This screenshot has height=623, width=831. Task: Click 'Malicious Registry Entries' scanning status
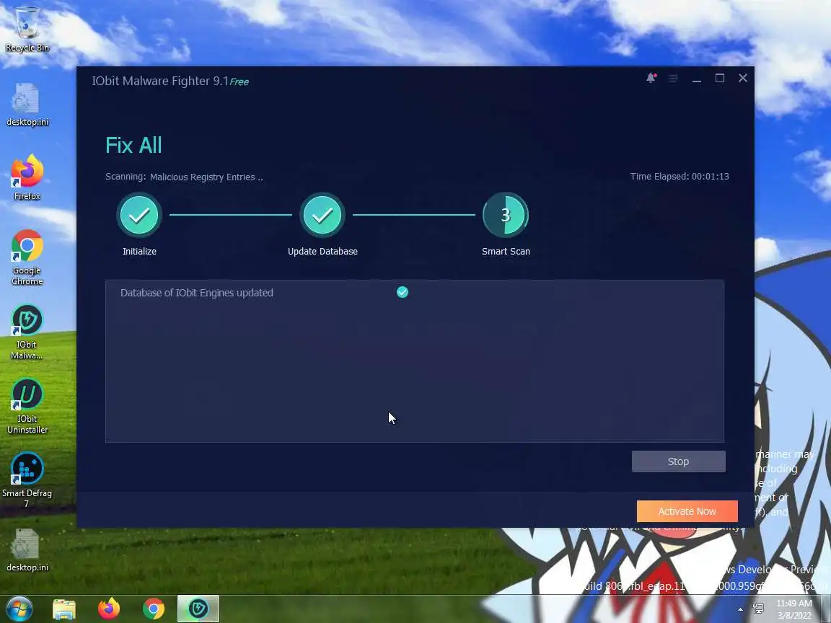(206, 177)
